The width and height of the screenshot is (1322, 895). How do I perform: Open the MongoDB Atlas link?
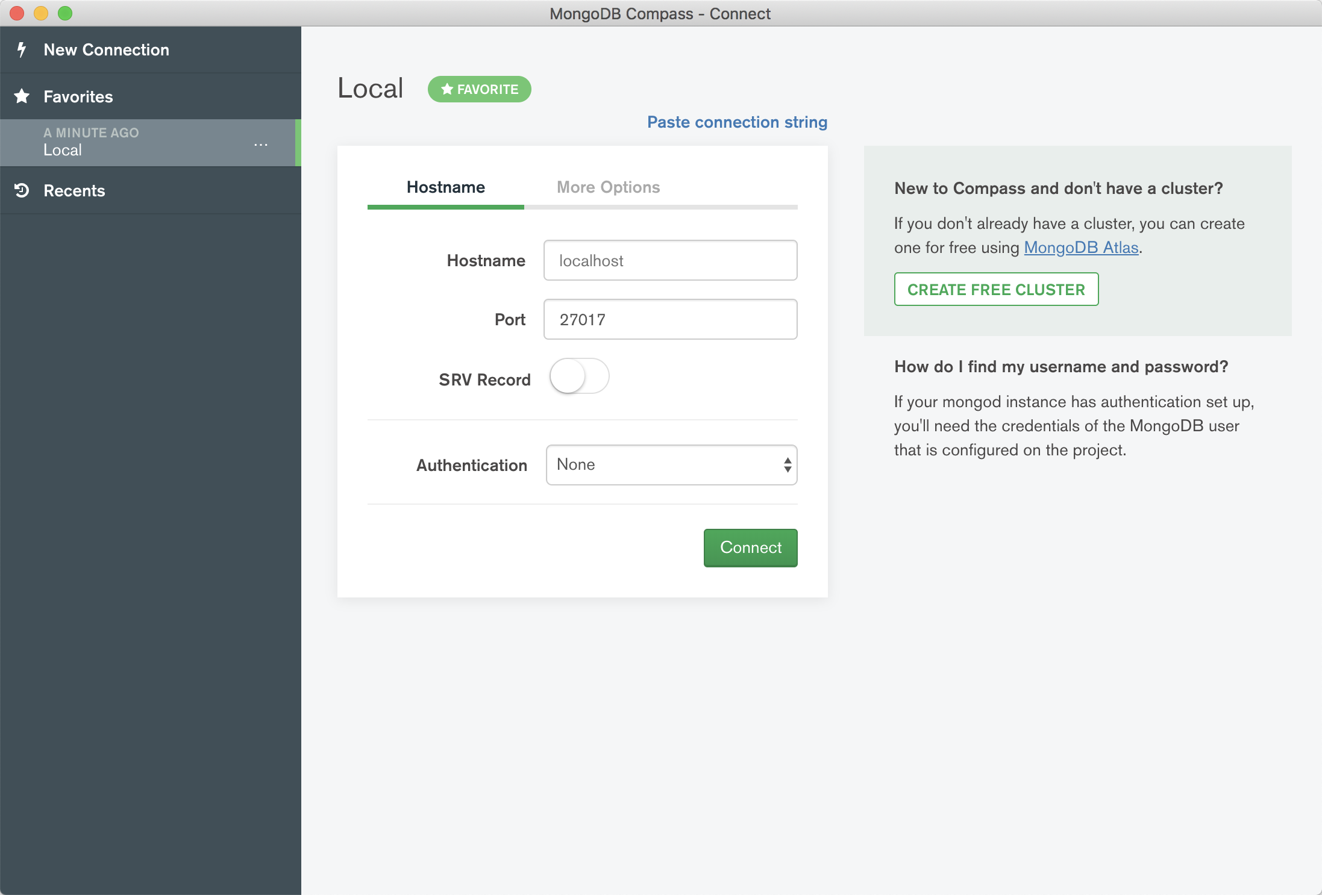pos(1080,248)
